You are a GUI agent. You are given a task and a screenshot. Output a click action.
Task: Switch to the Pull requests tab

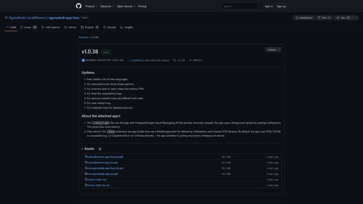(x=50, y=27)
